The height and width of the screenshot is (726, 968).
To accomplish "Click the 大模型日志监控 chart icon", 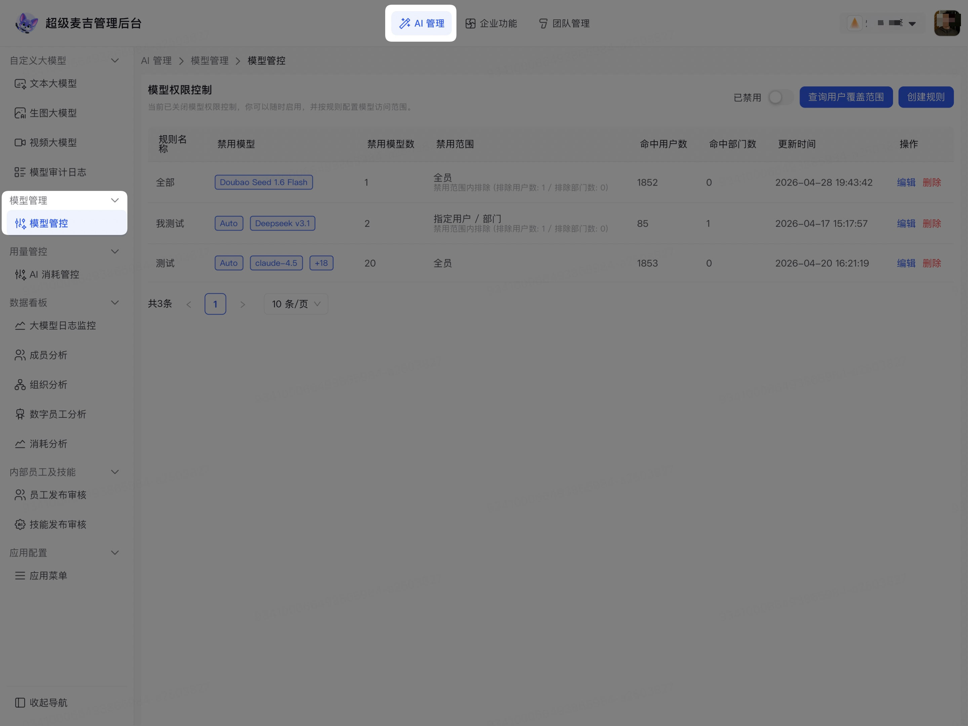I will point(20,326).
